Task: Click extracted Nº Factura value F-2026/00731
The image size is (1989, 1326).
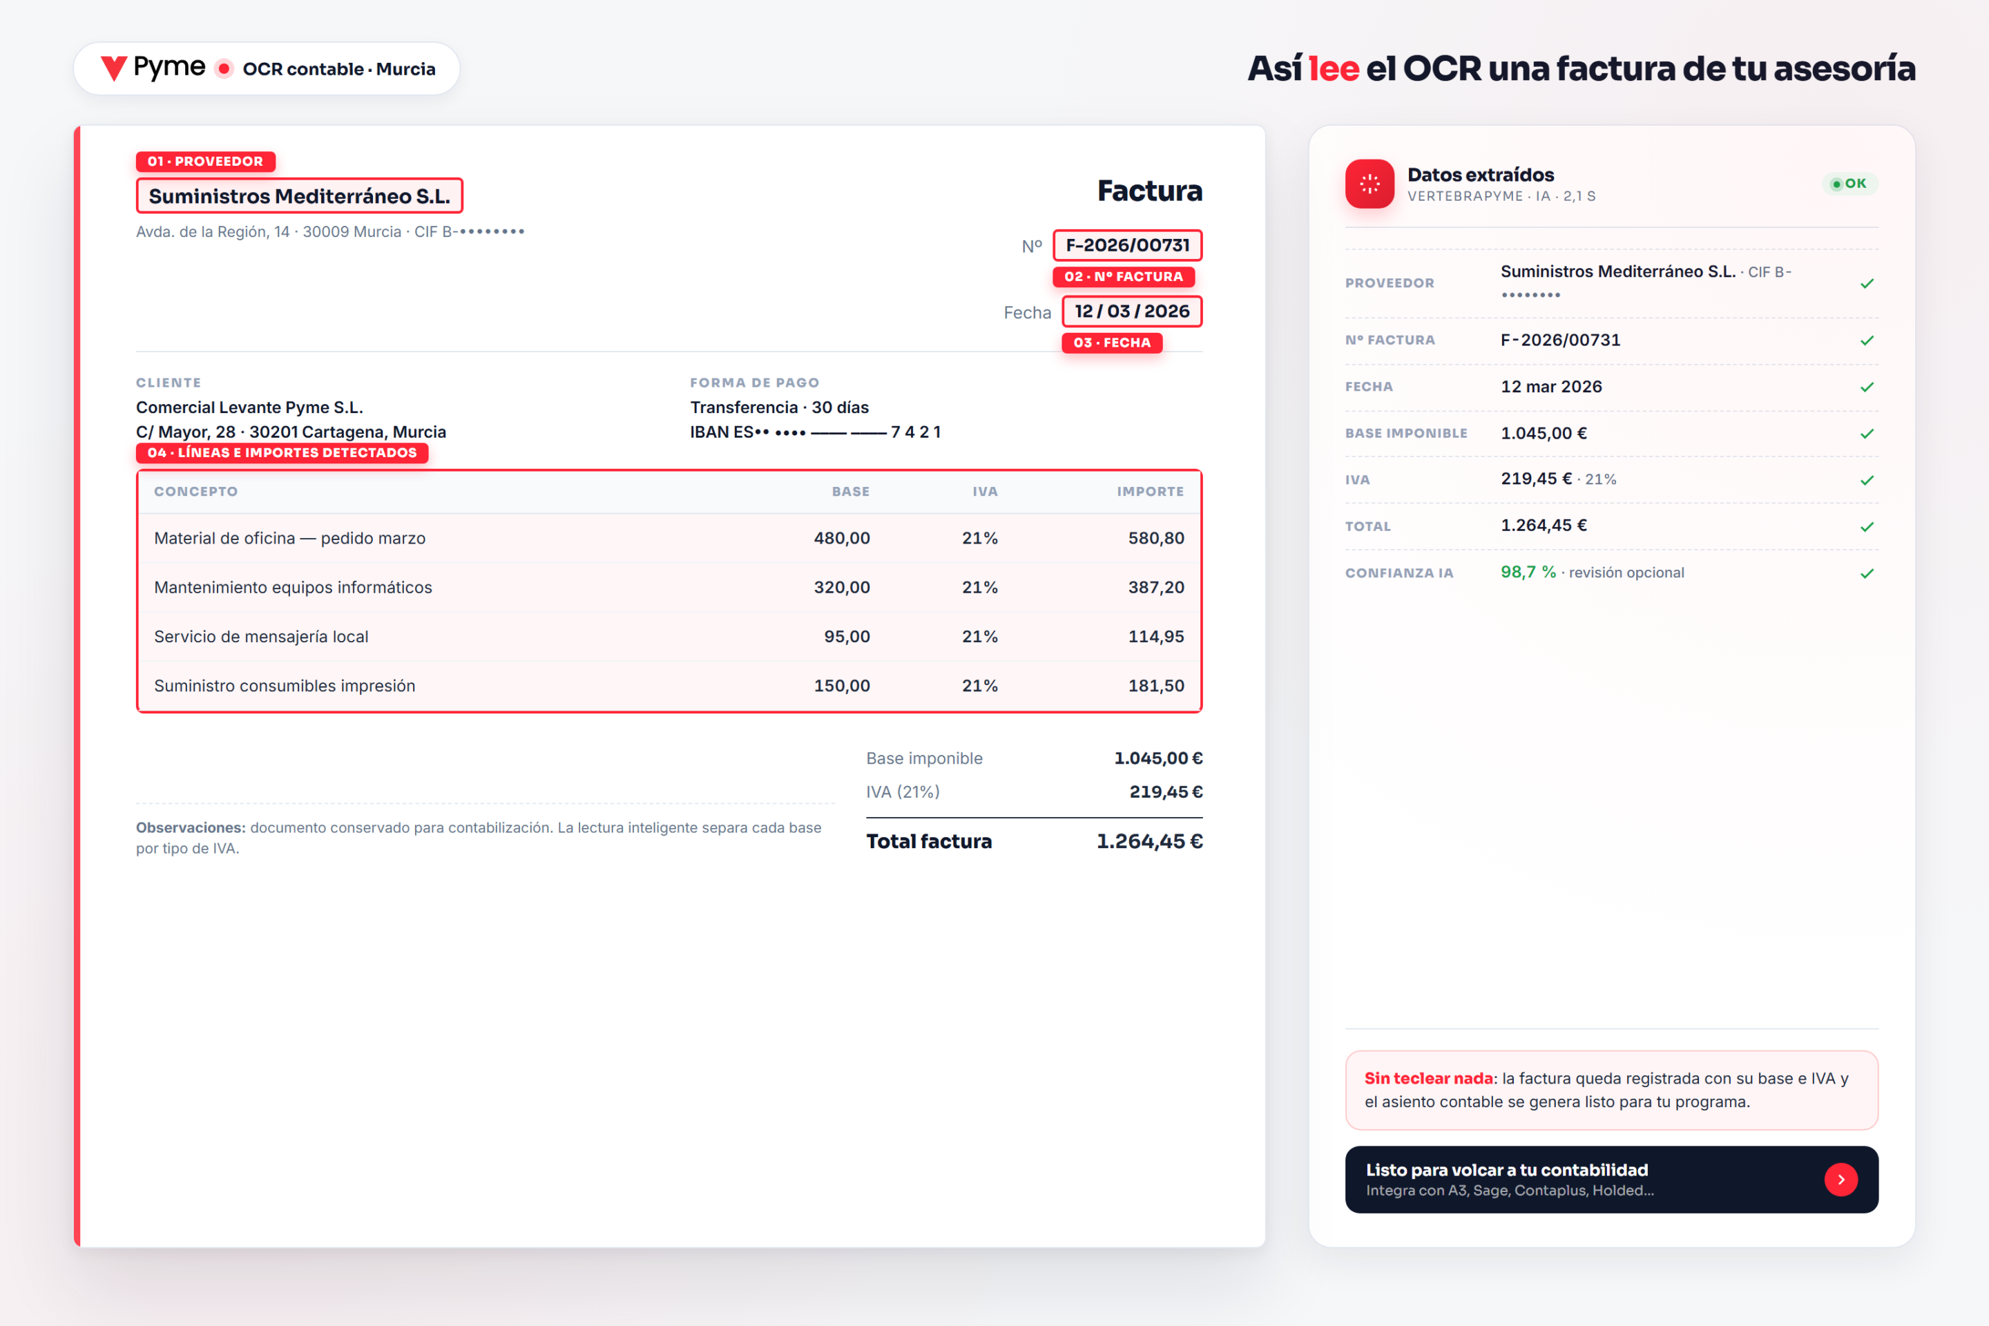Action: coord(1560,340)
